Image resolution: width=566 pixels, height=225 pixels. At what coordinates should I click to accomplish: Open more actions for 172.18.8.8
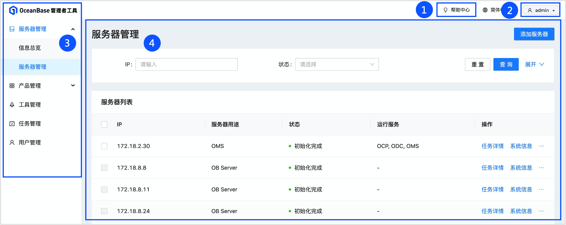click(541, 168)
